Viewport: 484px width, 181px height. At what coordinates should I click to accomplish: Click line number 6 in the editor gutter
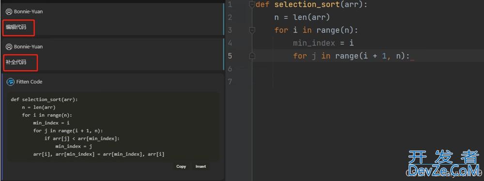pos(230,69)
